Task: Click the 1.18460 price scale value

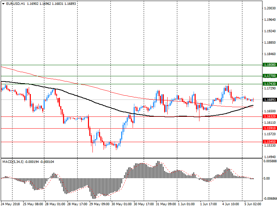Action: point(270,54)
